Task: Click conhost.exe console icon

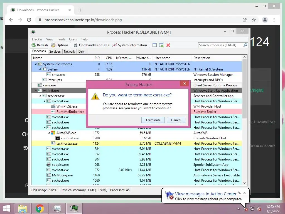Action: (x=58, y=138)
